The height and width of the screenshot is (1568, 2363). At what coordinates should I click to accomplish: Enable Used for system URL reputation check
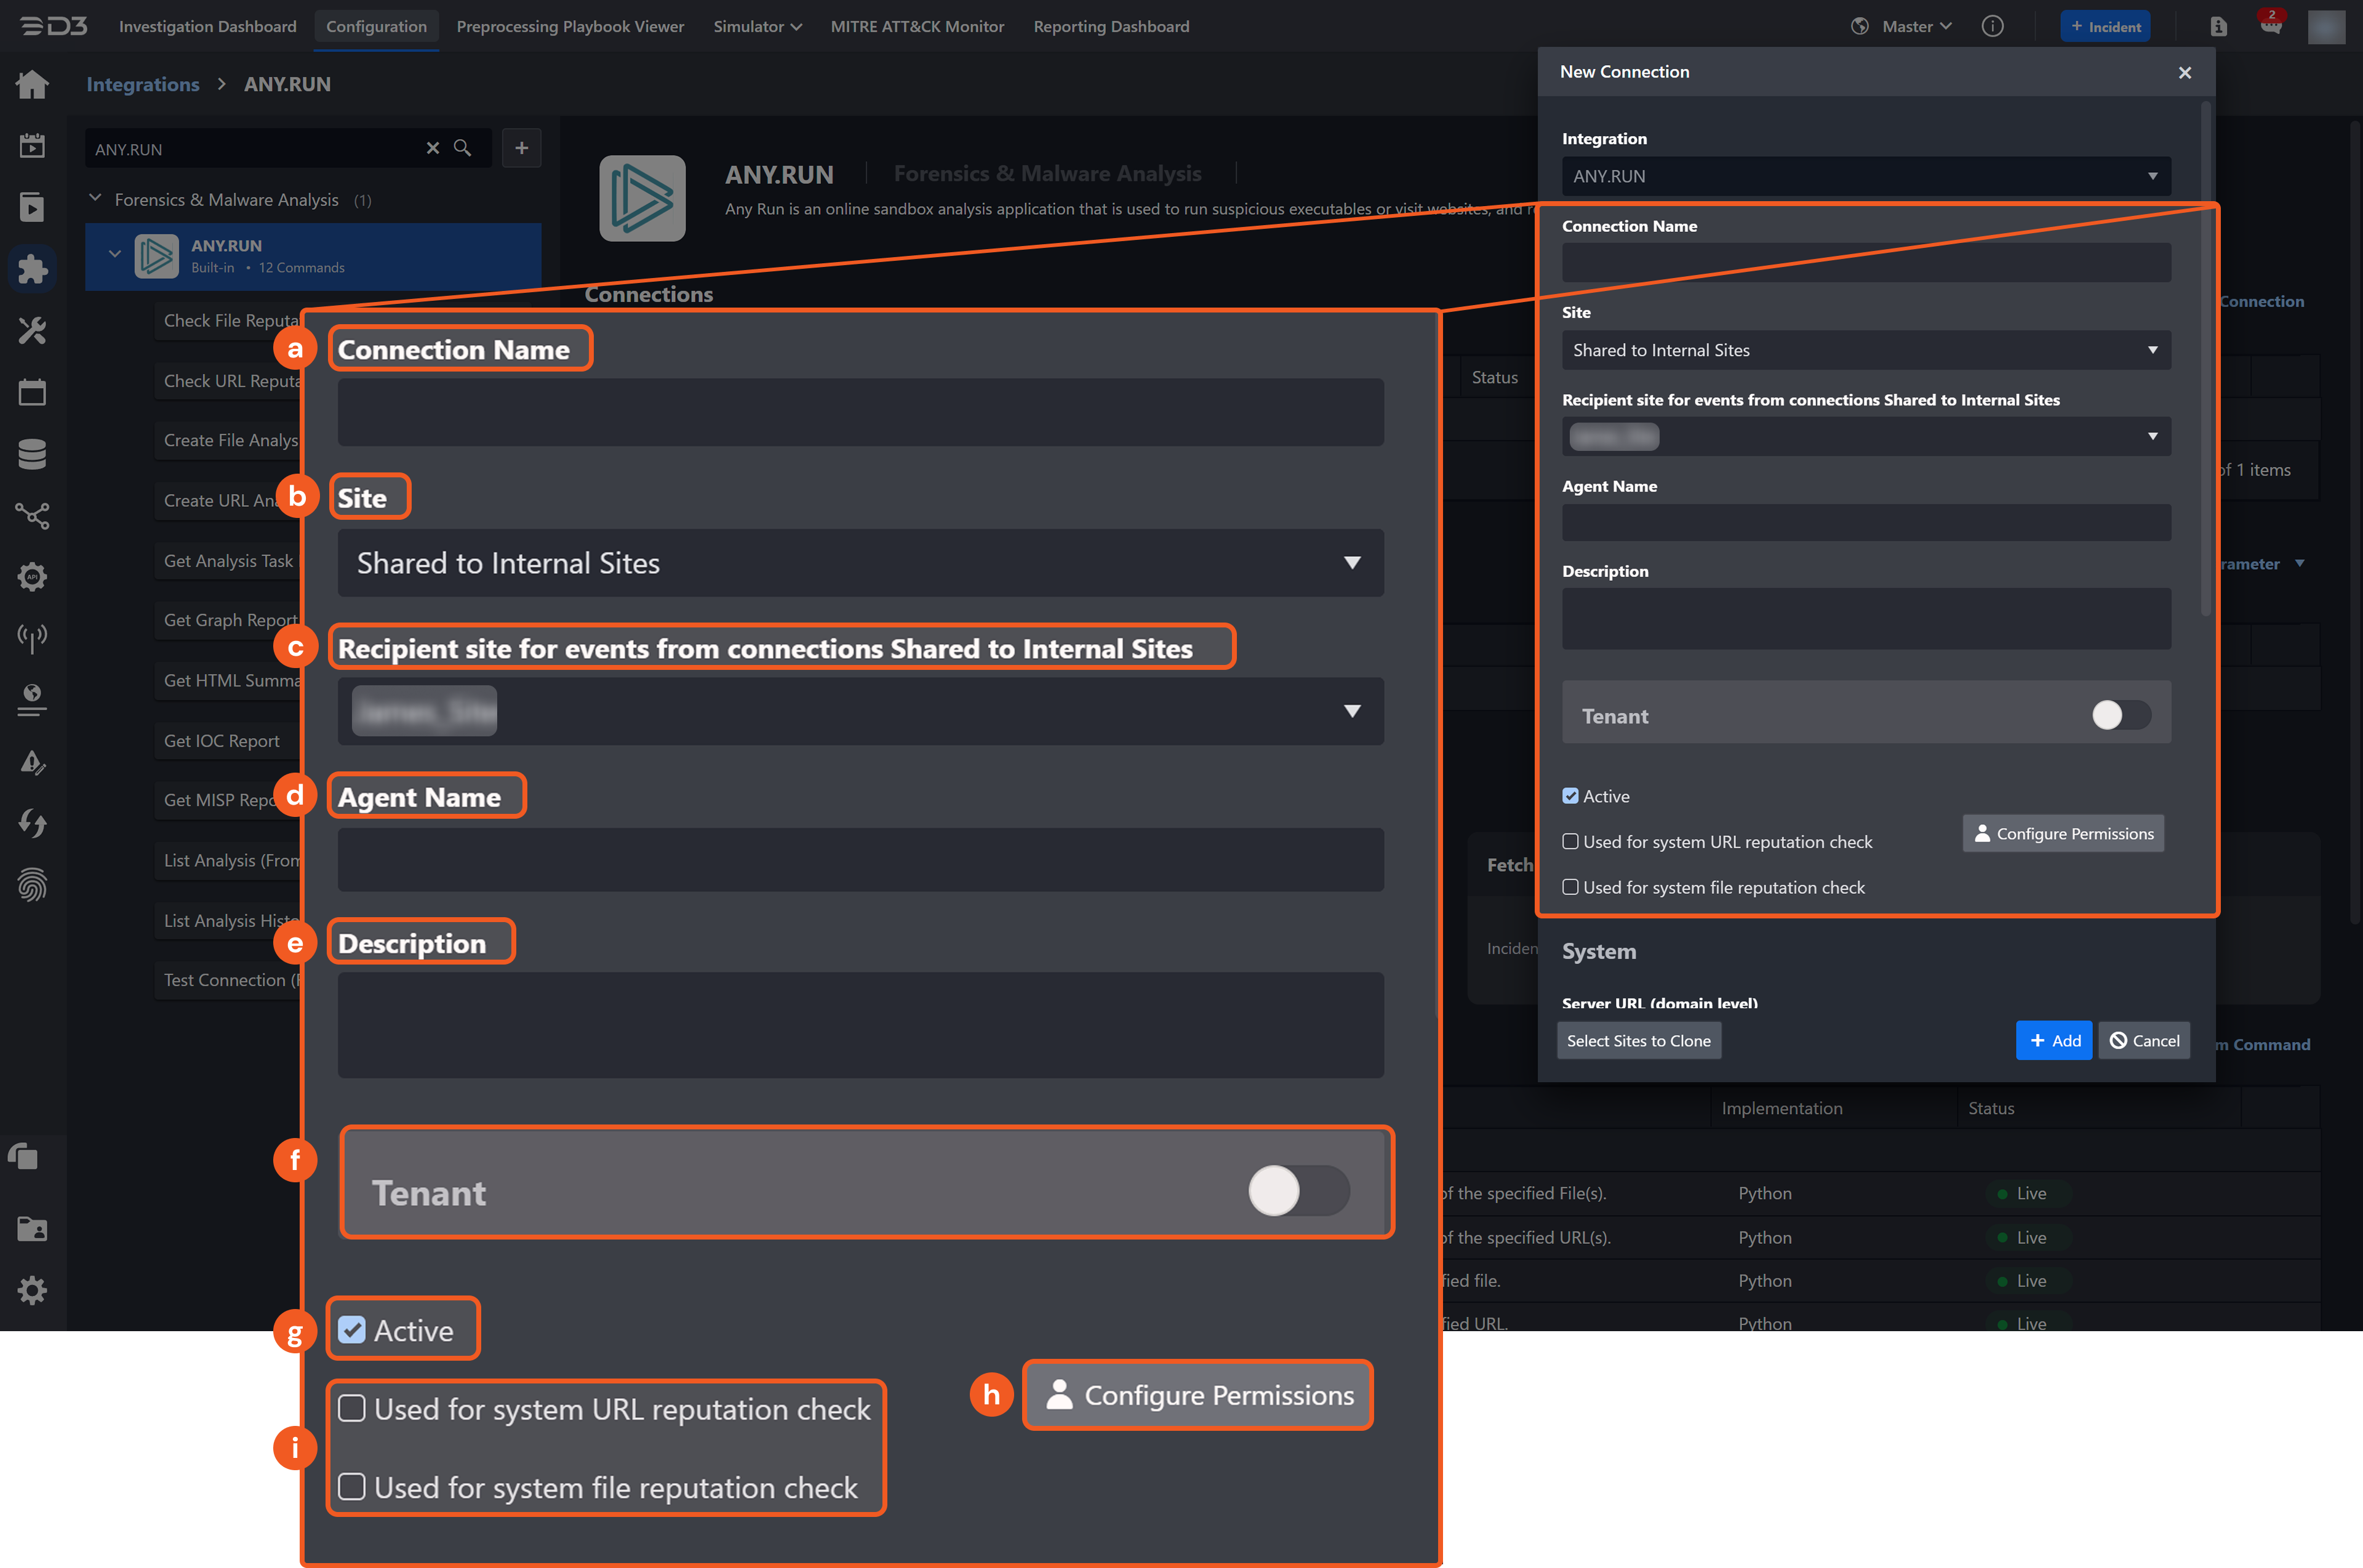1570,842
